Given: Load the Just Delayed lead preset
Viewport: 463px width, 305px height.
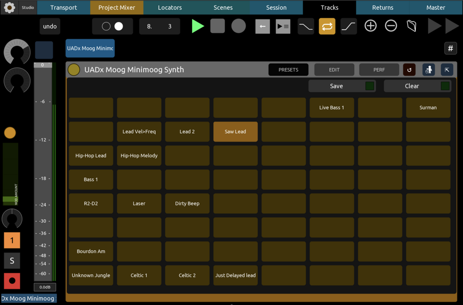Looking at the screenshot, I should pos(235,275).
